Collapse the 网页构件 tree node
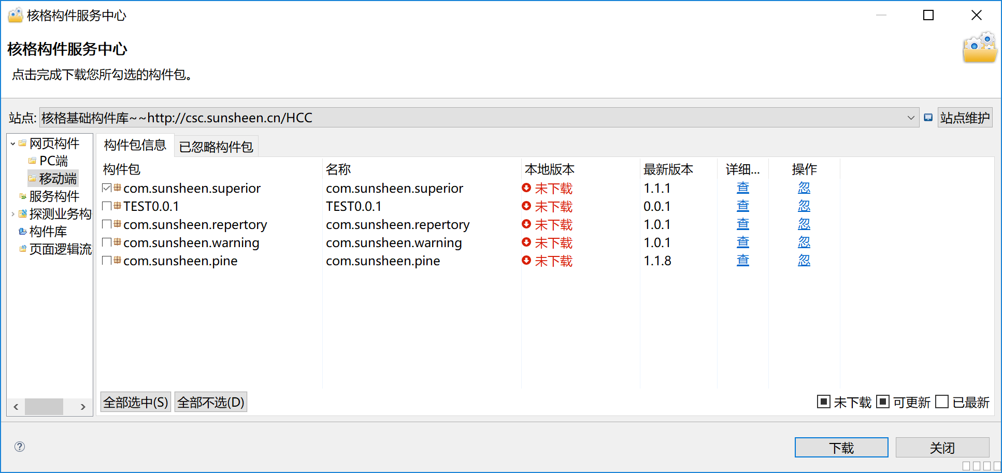The image size is (1002, 473). click(12, 144)
